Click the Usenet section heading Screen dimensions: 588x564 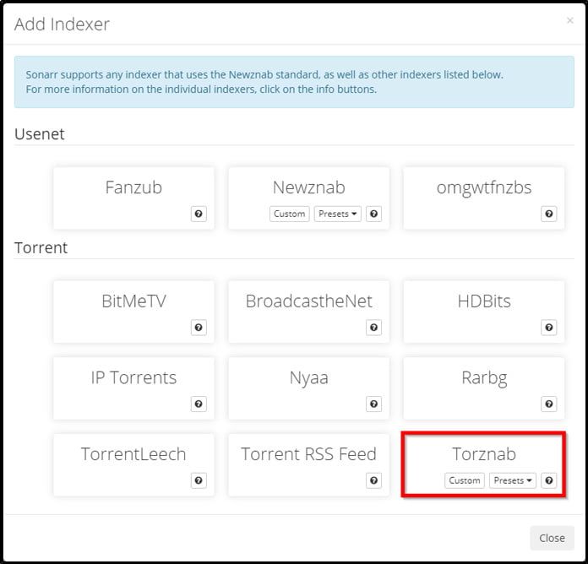click(40, 134)
